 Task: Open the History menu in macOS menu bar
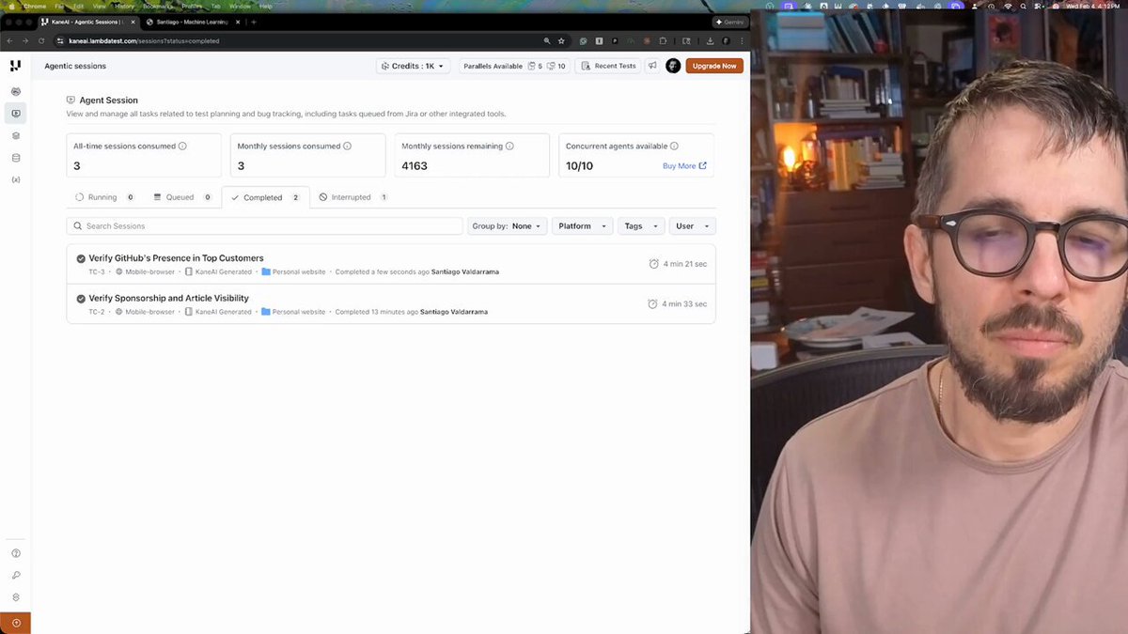tap(124, 6)
